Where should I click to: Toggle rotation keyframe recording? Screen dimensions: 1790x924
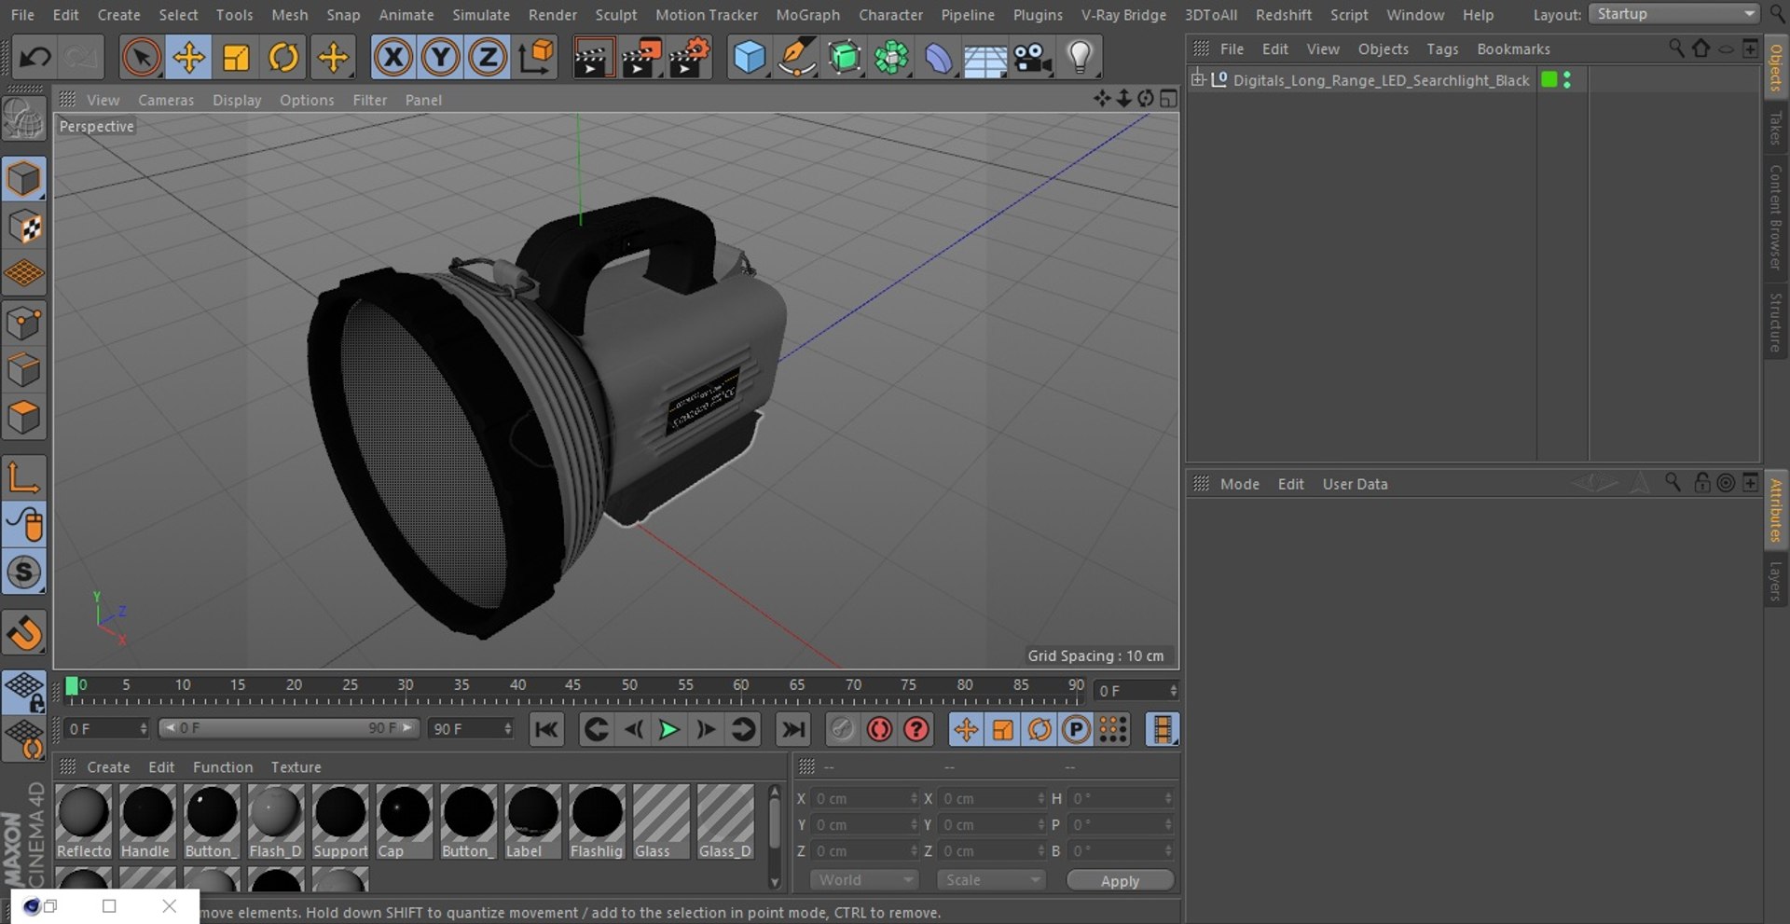point(1040,729)
